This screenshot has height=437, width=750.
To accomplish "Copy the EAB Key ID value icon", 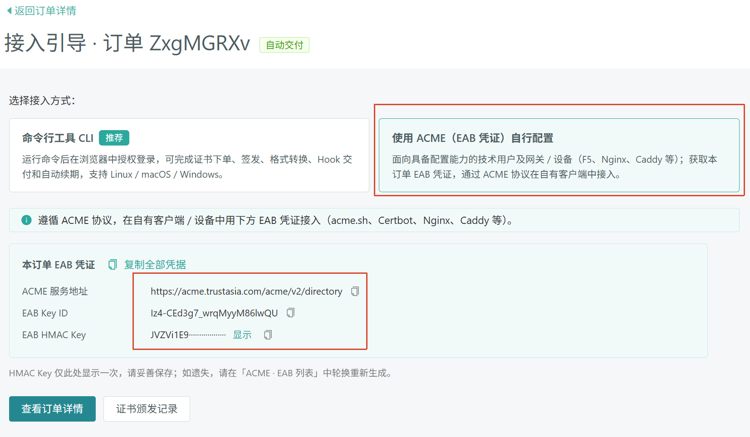I will pos(290,313).
